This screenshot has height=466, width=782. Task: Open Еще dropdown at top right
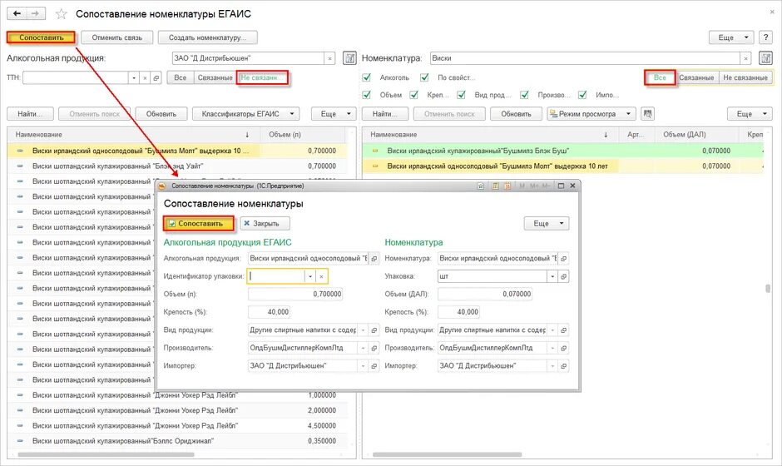click(731, 37)
